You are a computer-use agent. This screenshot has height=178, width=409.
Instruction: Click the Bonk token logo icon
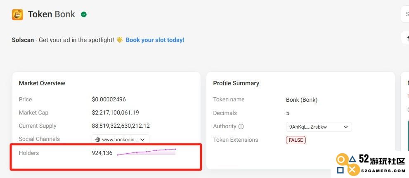(x=17, y=14)
